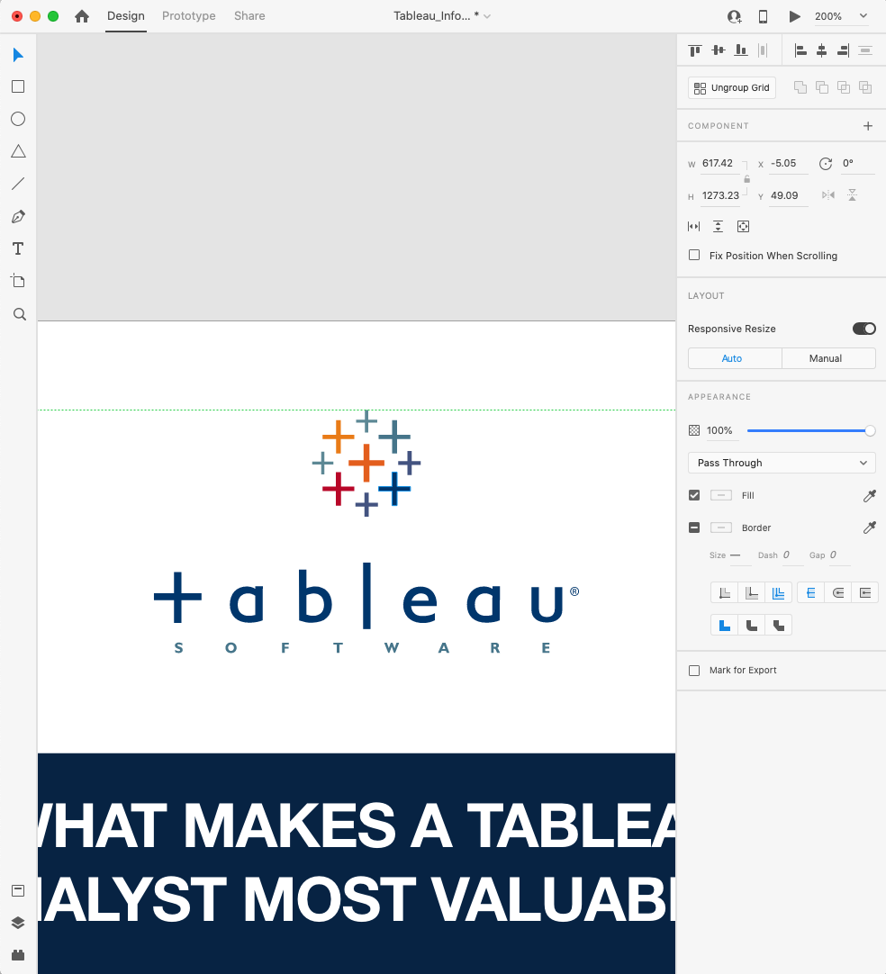Click the Intersect boolean operation icon
The height and width of the screenshot is (974, 886).
point(844,87)
